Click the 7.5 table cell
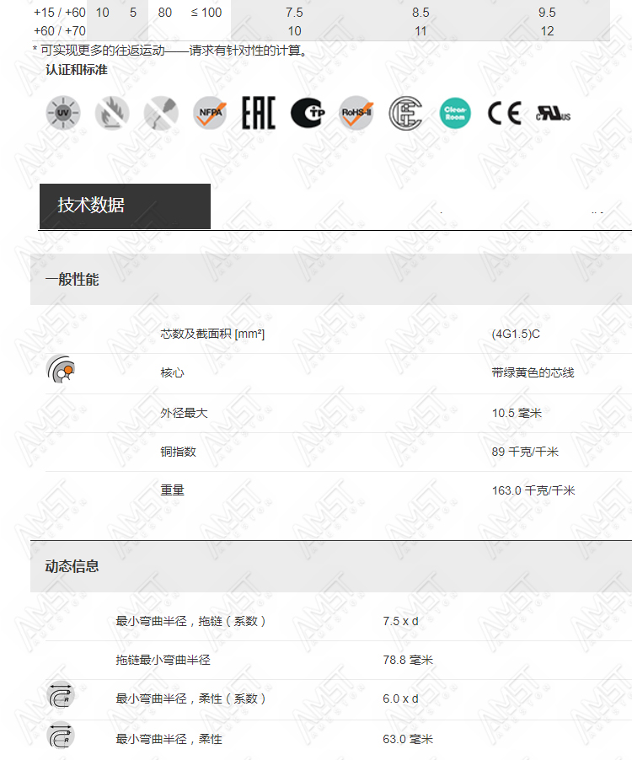 294,13
